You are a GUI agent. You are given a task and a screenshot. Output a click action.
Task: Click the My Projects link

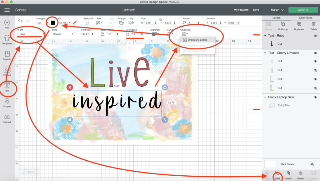241,10
